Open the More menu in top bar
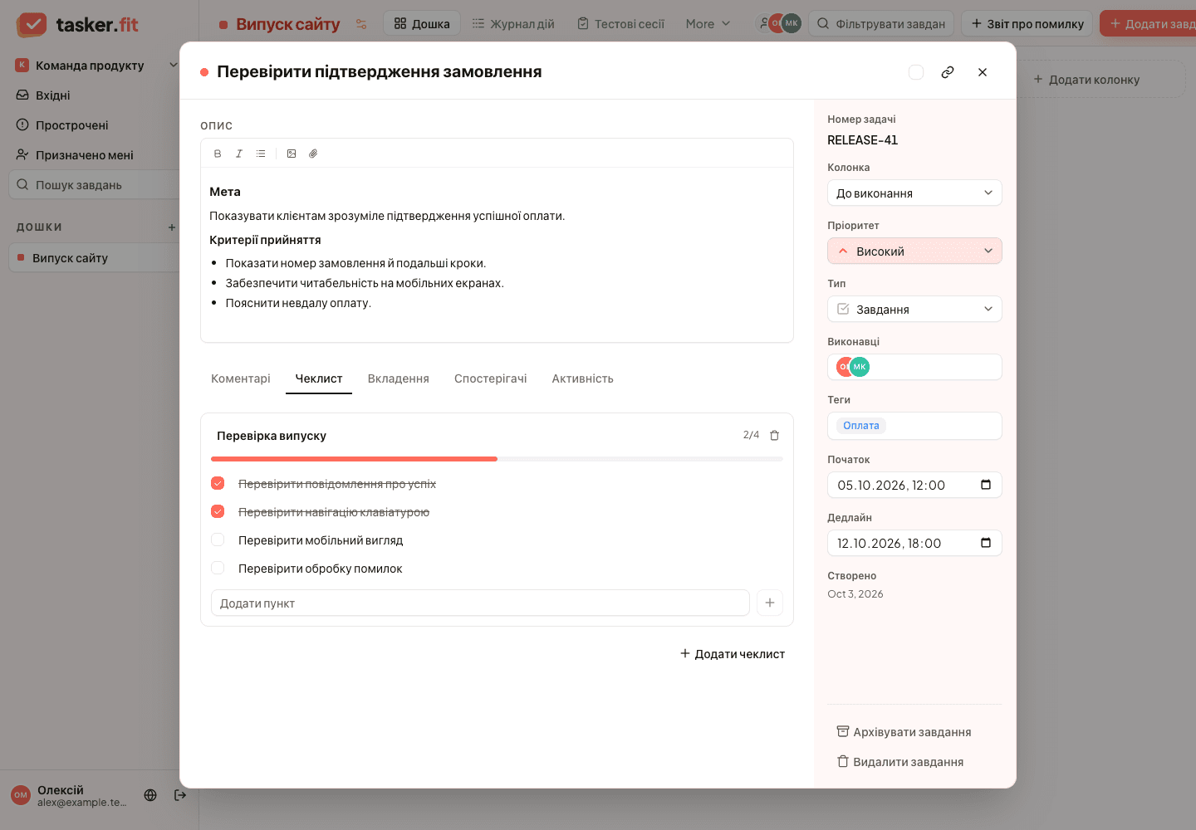Viewport: 1196px width, 830px height. 708,24
